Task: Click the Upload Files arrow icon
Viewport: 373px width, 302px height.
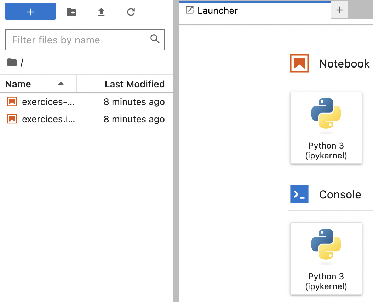Action: pos(101,12)
